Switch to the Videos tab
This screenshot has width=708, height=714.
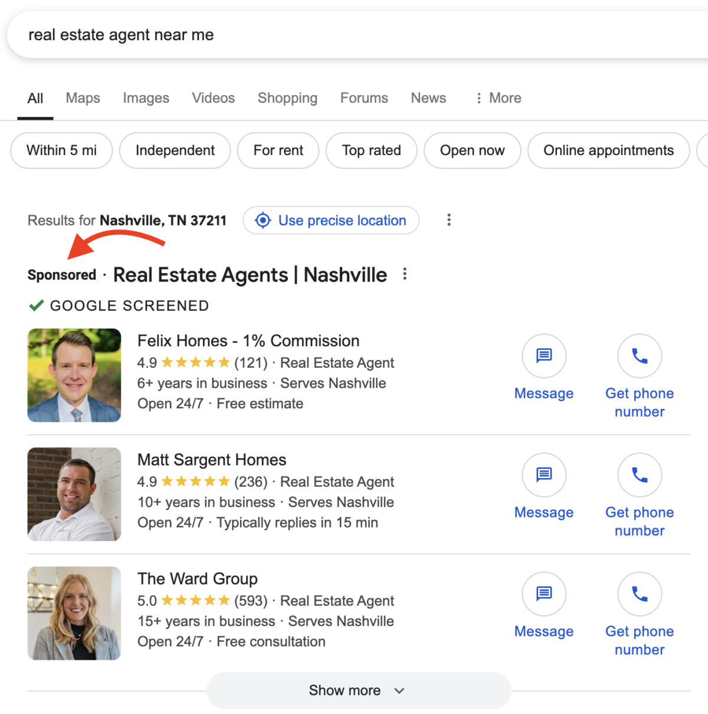214,98
